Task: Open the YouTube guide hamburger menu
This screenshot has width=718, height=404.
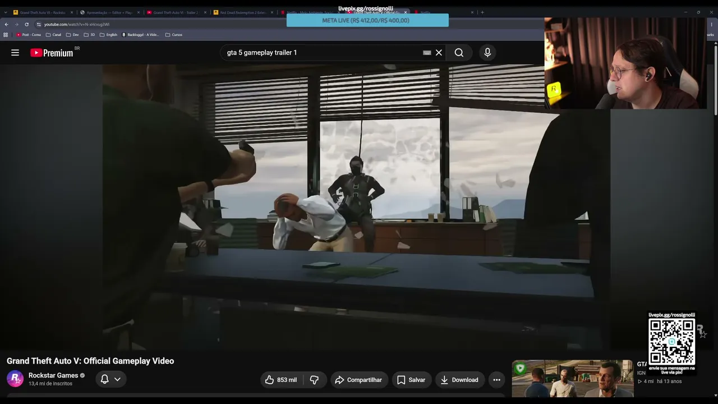Action: 15,52
